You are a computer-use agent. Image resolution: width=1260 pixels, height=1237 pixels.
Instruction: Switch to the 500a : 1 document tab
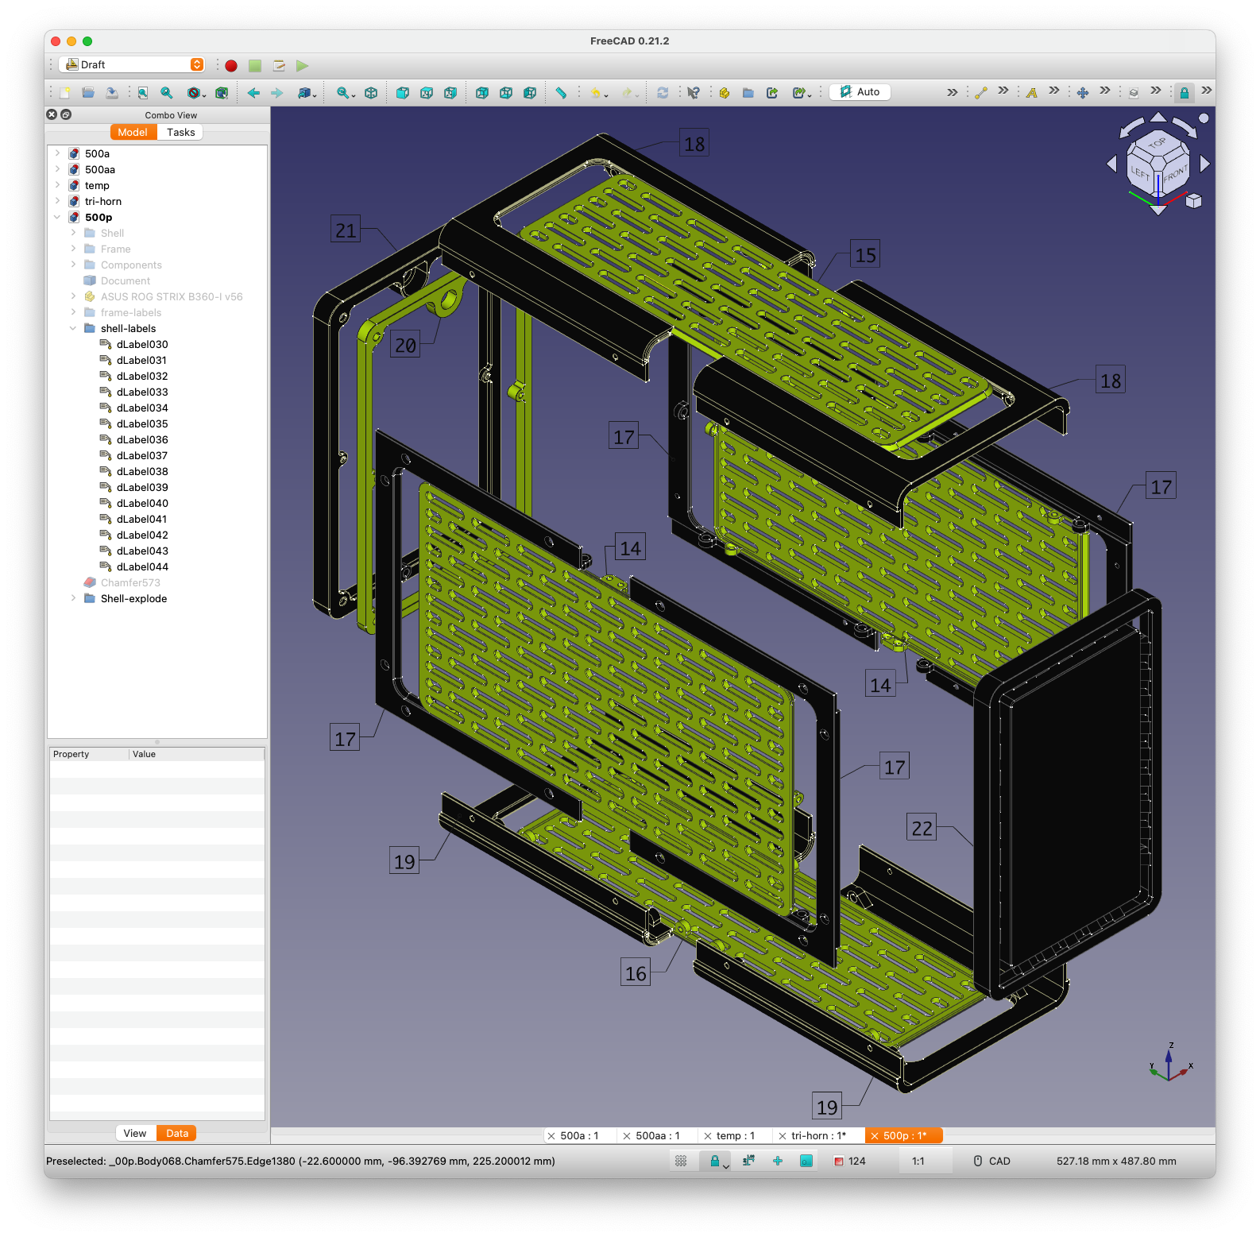tap(579, 1136)
